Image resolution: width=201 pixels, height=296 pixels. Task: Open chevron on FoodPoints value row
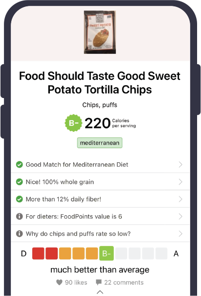[180, 216]
